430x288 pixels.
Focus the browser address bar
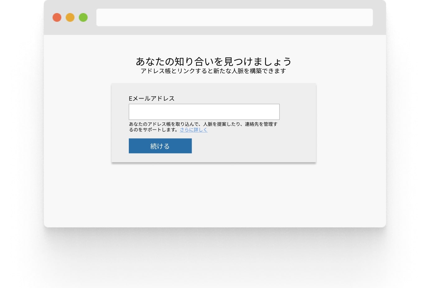[x=234, y=17]
